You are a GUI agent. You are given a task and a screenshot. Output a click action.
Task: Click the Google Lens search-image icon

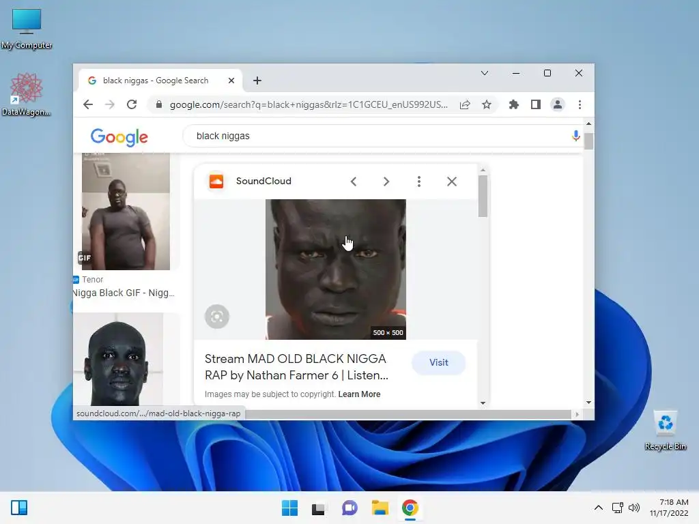tap(217, 317)
